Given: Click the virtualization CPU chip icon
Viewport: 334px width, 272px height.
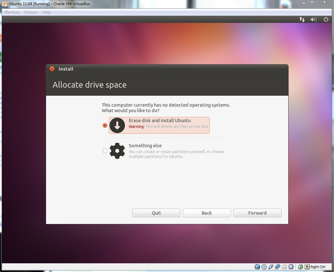Looking at the screenshot, I should pos(291,267).
